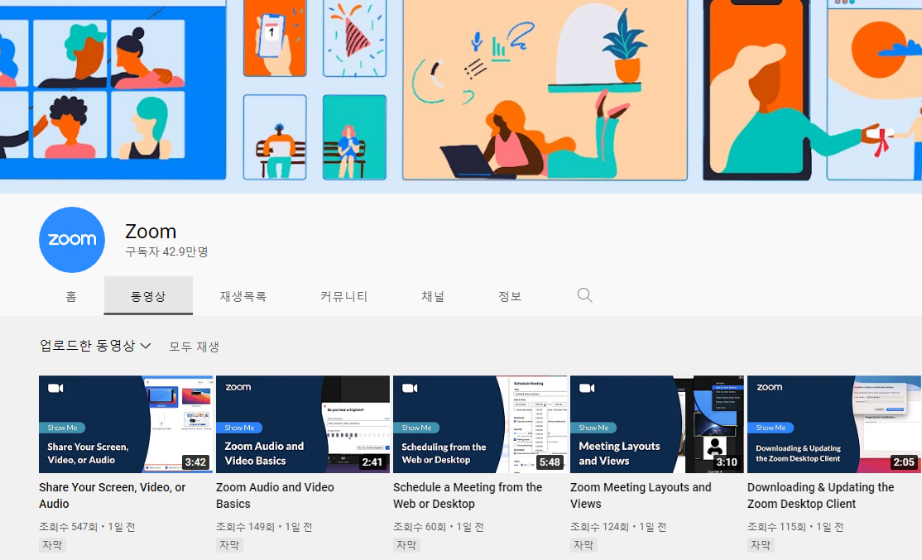Click the 2:41 duration badge
Screen dimensions: 922x560
click(372, 462)
